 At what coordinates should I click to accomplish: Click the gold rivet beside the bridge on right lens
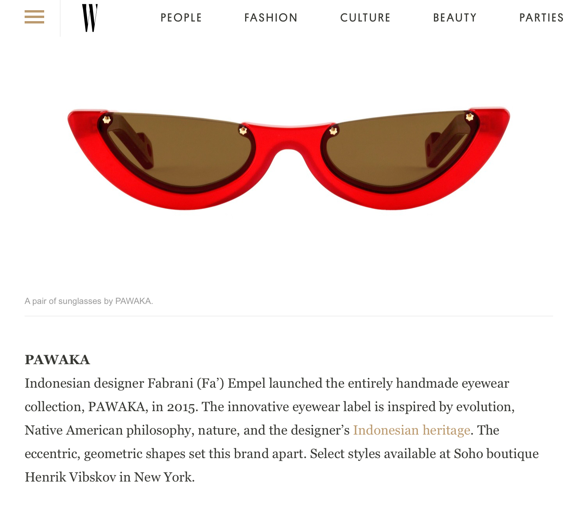click(x=333, y=131)
